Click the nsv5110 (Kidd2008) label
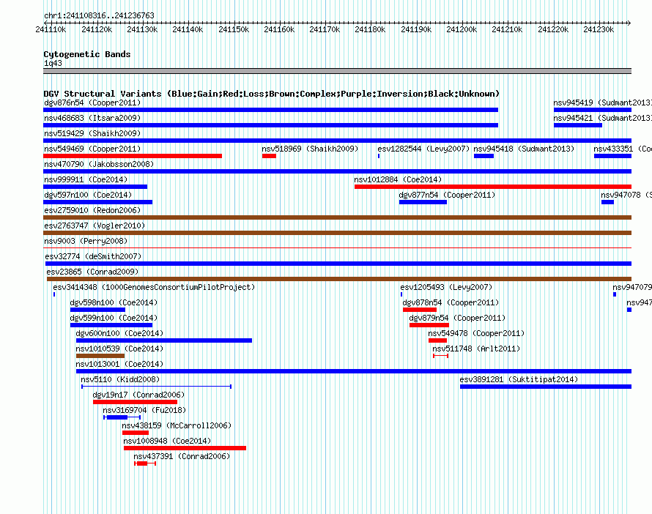The image size is (652, 514). click(x=120, y=379)
